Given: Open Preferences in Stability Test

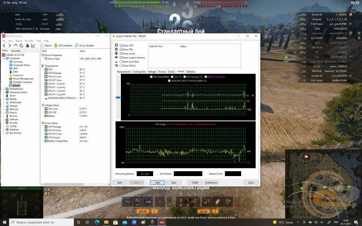Looking at the screenshot, I should [211, 182].
